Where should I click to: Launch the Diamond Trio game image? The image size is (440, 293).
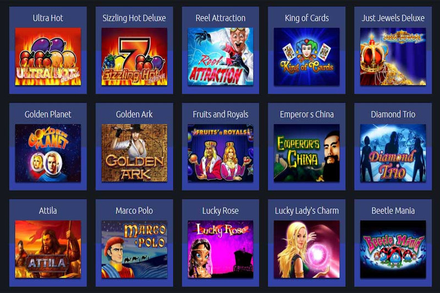point(393,153)
